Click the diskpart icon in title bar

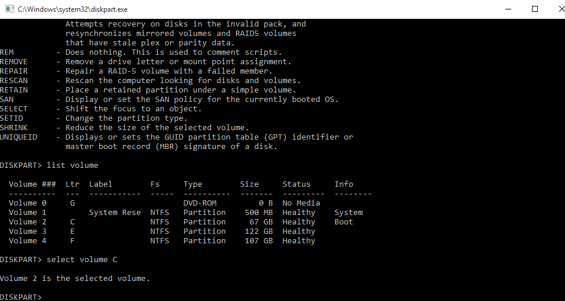coord(9,9)
